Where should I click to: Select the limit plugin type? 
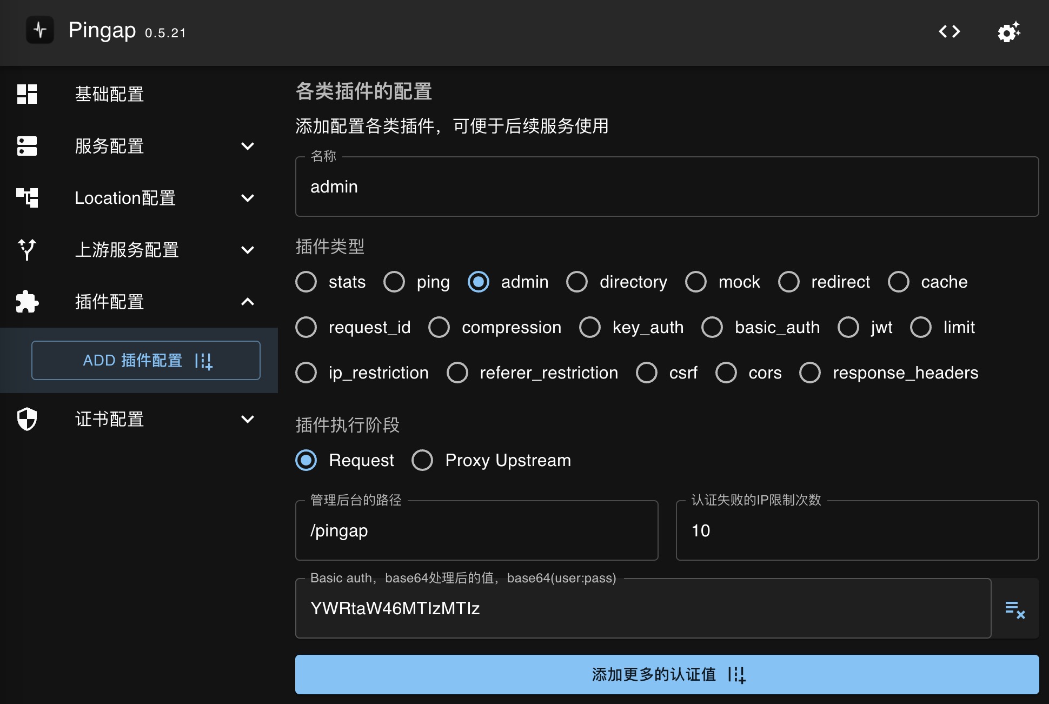pos(921,327)
